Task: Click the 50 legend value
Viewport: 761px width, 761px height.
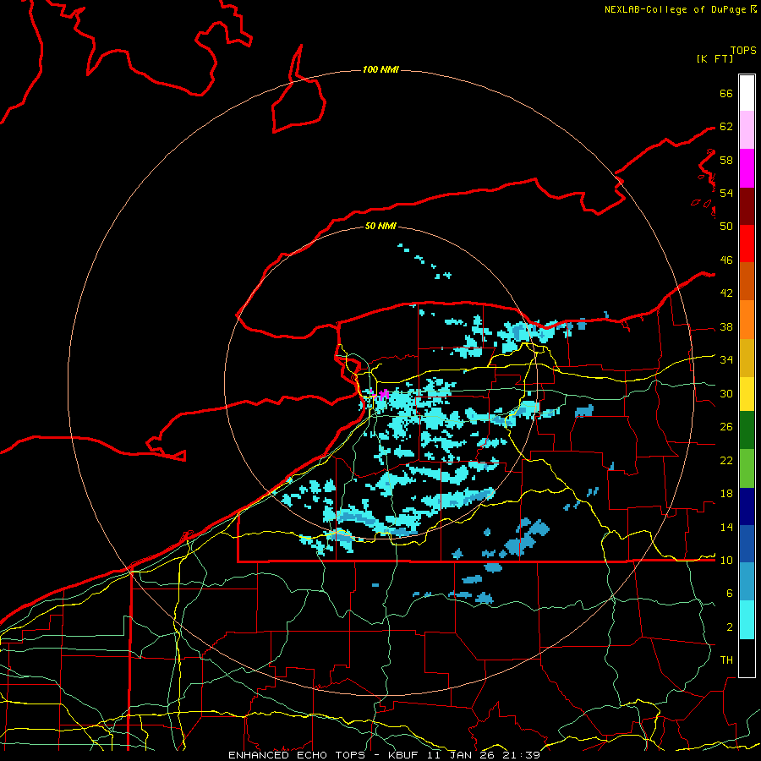Action: point(726,226)
